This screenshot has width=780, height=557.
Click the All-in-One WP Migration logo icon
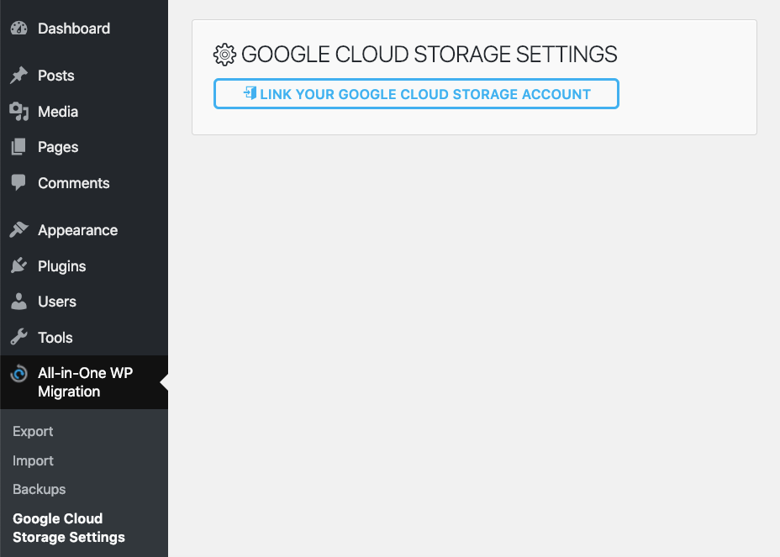click(x=18, y=374)
